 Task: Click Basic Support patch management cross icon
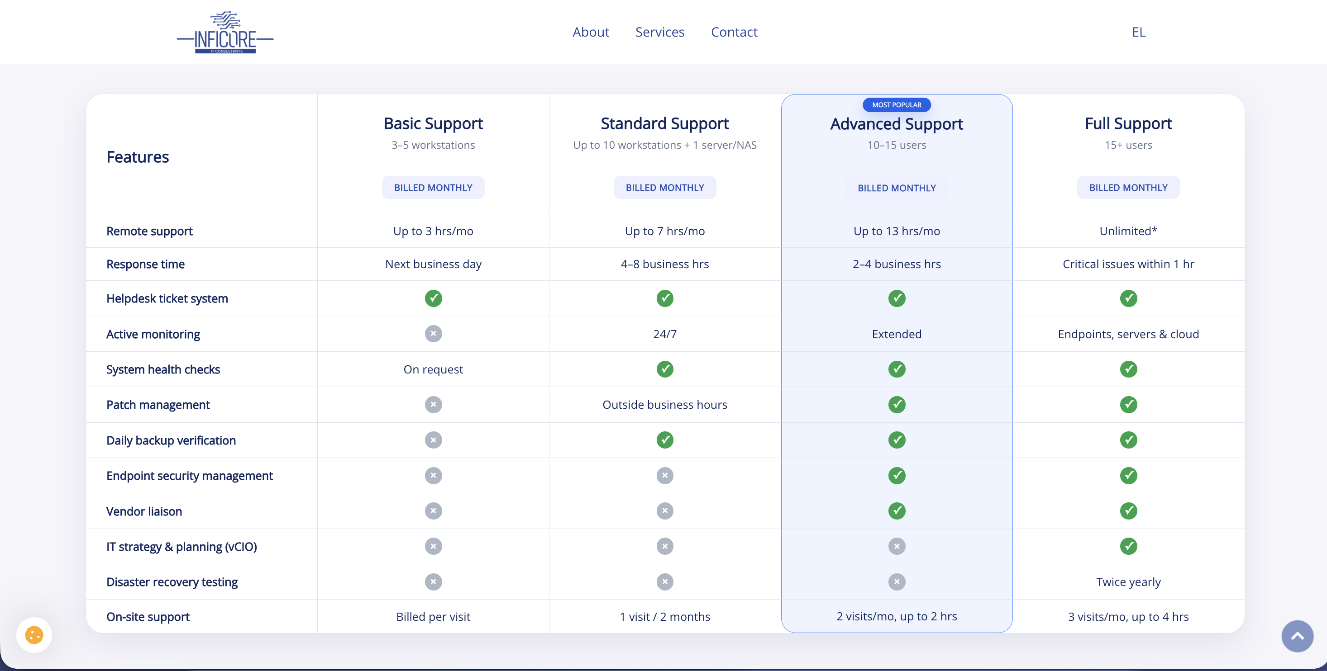(433, 404)
